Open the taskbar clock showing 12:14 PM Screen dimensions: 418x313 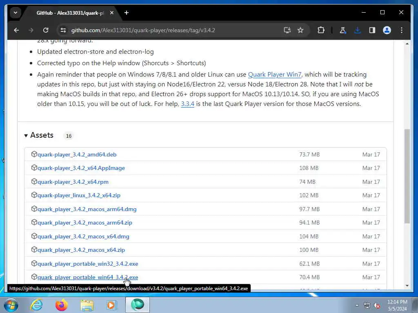pos(397,305)
